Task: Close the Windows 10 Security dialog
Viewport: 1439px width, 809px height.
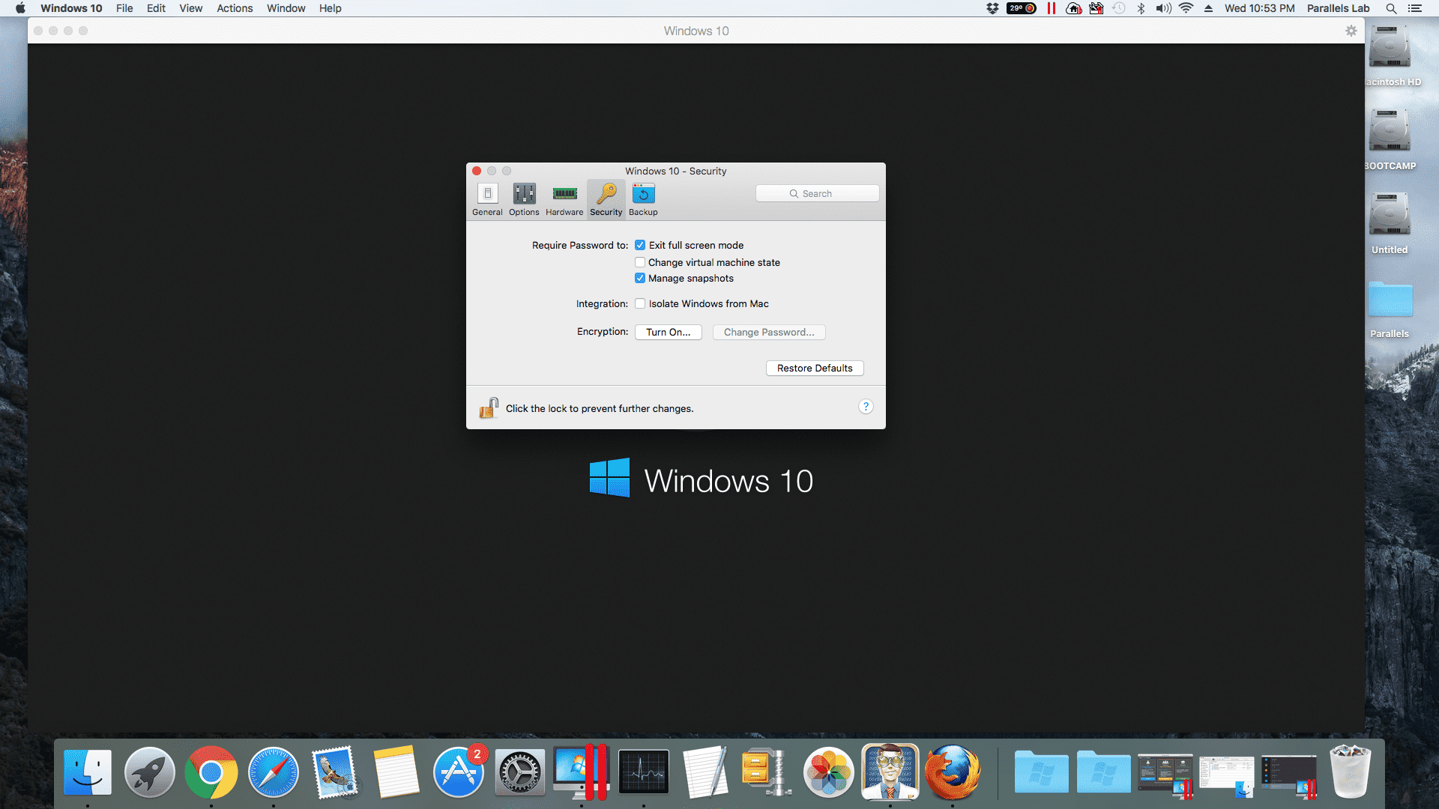Action: (477, 171)
